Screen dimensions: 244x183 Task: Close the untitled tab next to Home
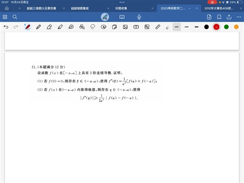click(20, 8)
